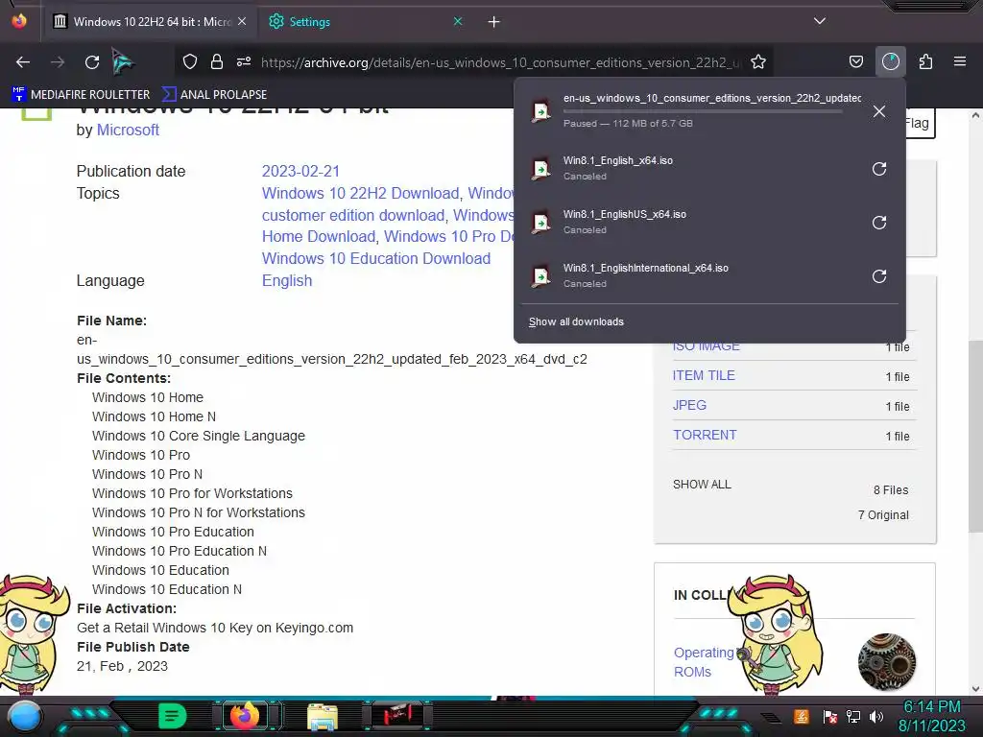Open the Microsoft creator link
Screen dimensions: 983x737
(128, 130)
